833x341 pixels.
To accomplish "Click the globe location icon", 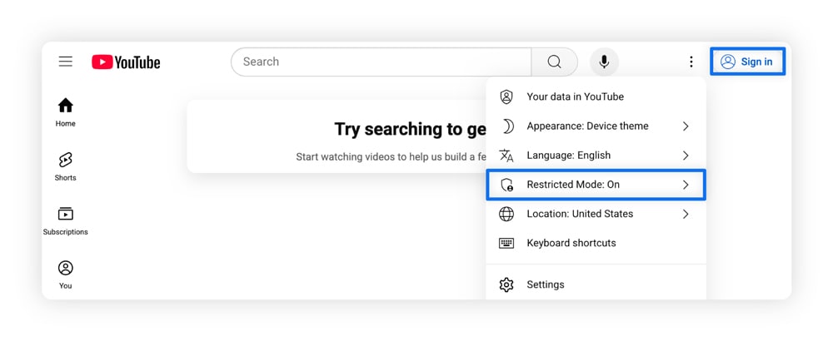I will pyautogui.click(x=506, y=214).
